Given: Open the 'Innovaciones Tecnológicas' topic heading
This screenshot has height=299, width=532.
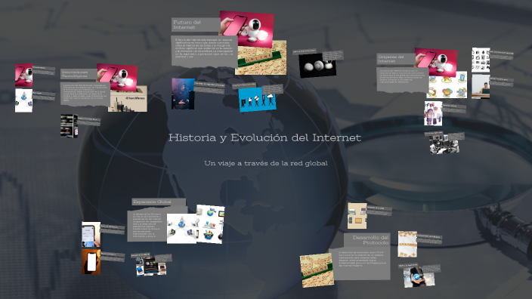Looking at the screenshot, I should (x=75, y=74).
